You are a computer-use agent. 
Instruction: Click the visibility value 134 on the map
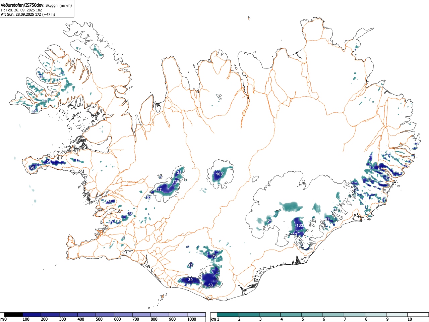pyautogui.click(x=179, y=173)
